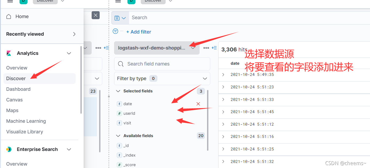Expand the 5:51:23 document row

click(223, 87)
